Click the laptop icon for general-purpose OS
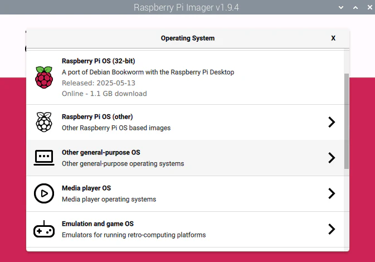The height and width of the screenshot is (262, 375). click(44, 158)
